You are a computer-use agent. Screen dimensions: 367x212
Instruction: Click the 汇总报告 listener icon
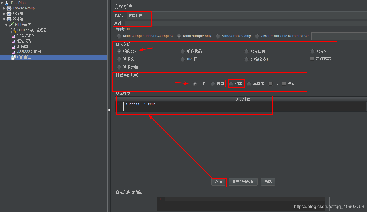pos(13,41)
